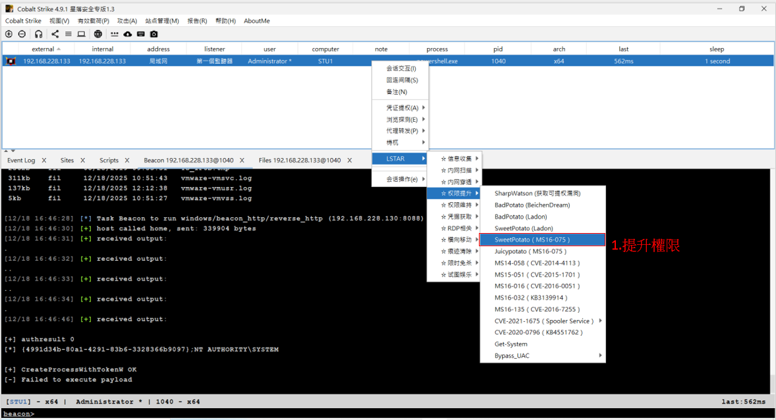Viewport: 776px width, 420px height.
Task: Choose SweetPotato (Ladon) entry
Action: pyautogui.click(x=542, y=228)
